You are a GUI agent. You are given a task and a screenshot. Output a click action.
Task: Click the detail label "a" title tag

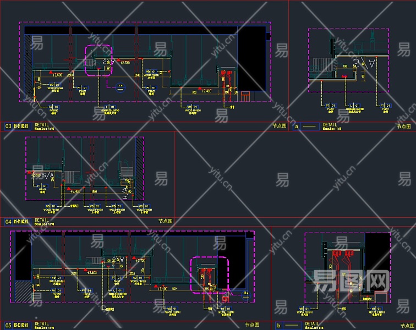297,127
